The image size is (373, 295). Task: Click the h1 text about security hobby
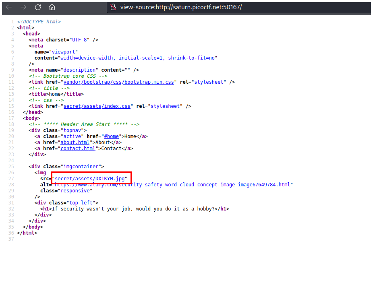[132, 209]
